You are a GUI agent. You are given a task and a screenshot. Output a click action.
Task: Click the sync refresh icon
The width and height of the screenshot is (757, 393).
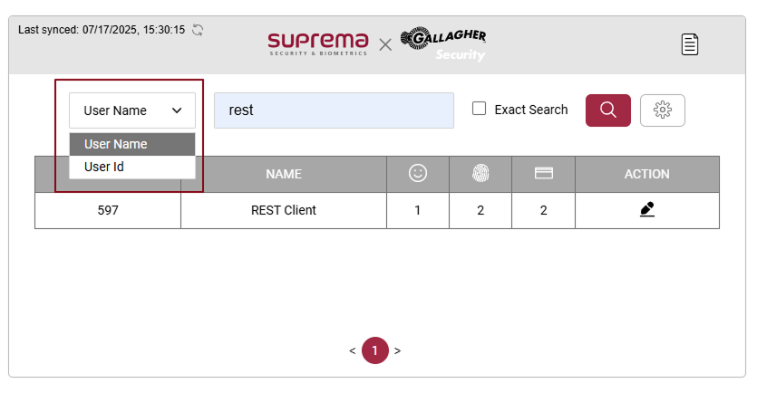pos(198,30)
